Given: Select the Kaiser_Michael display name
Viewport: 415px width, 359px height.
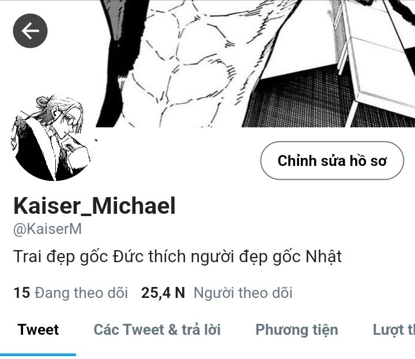Looking at the screenshot, I should pos(95,206).
